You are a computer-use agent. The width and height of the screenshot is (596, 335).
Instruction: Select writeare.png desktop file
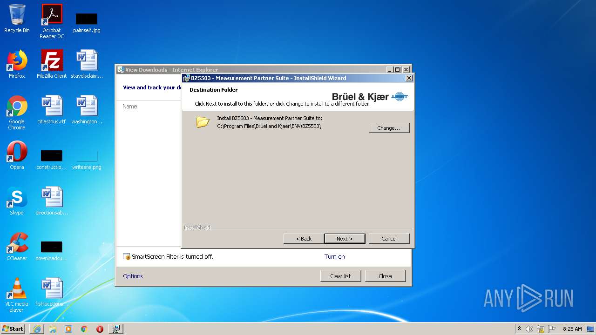[87, 159]
